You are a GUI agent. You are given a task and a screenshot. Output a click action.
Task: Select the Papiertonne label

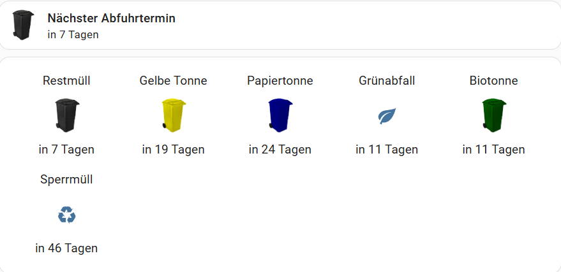(280, 81)
